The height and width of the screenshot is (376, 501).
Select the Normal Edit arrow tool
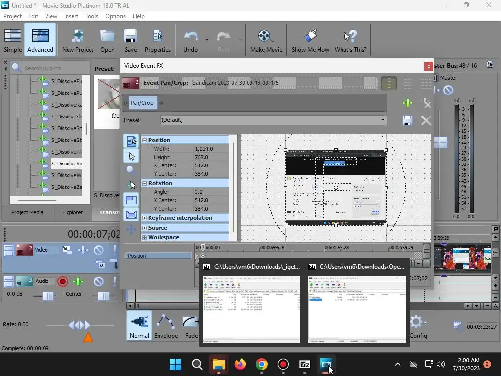click(x=131, y=156)
